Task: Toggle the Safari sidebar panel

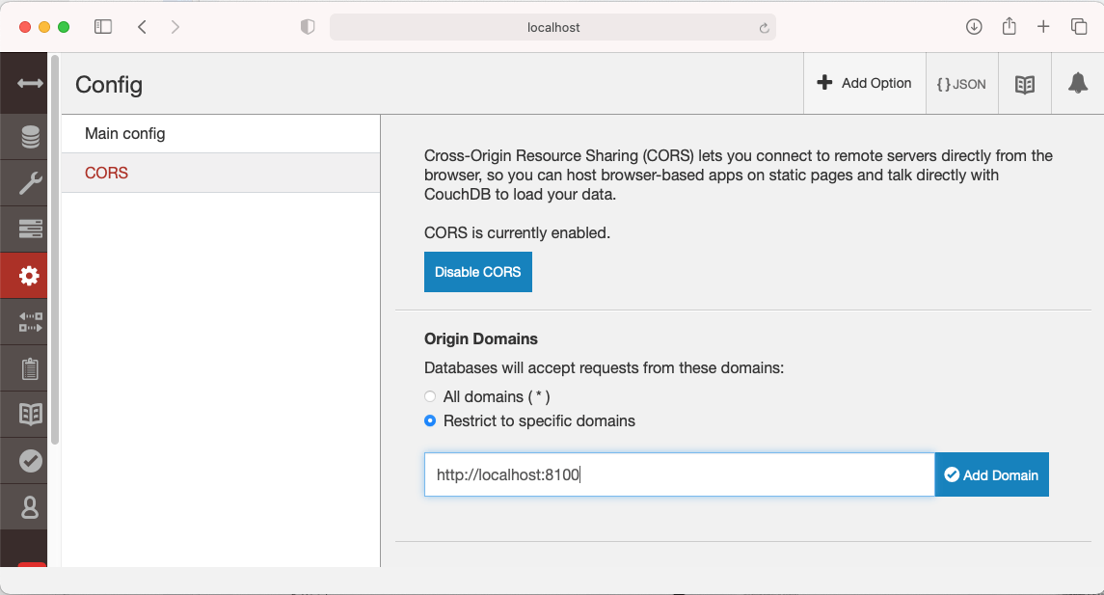Action: click(103, 27)
